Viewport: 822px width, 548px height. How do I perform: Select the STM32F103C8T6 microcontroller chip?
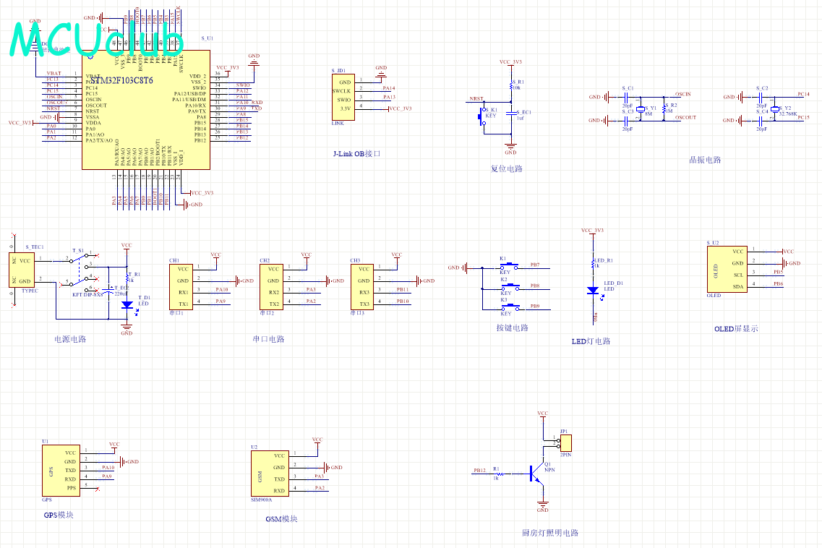pyautogui.click(x=146, y=110)
